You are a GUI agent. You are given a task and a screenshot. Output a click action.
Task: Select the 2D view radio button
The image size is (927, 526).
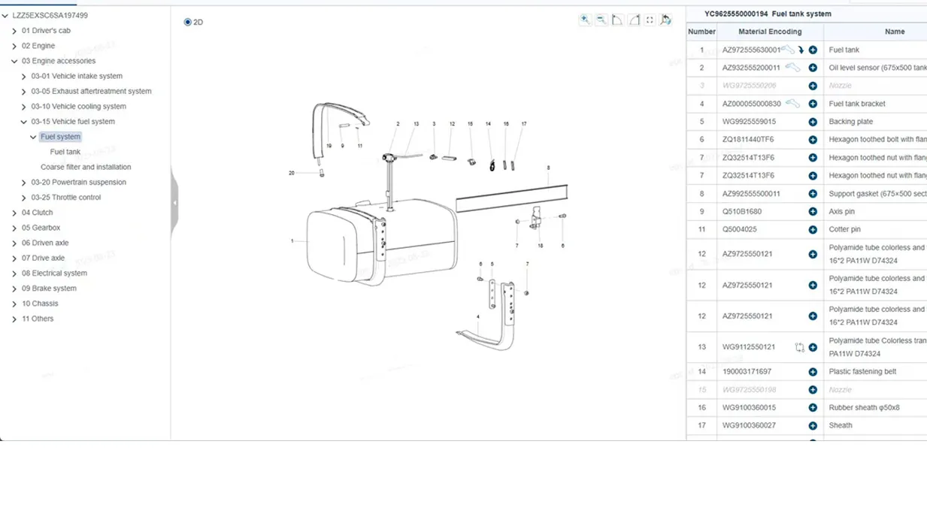188,23
